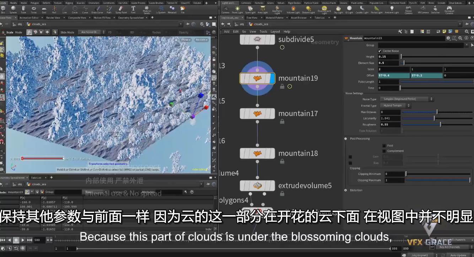Click the Auto Update button
This screenshot has width=474, height=257.
click(x=458, y=255)
